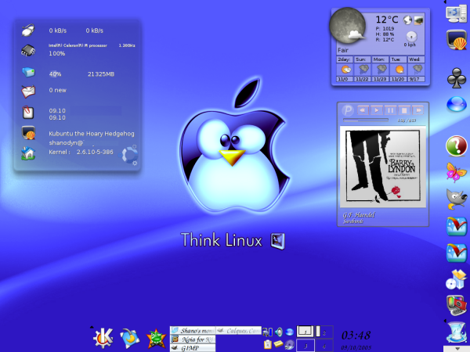Image resolution: width=470 pixels, height=352 pixels.
Task: Click the 40% disk usage bar
Action: coord(55,74)
